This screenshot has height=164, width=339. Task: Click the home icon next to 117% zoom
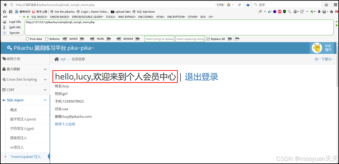[228, 5]
